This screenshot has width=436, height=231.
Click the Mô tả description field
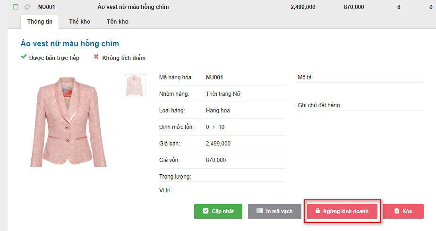click(x=360, y=77)
